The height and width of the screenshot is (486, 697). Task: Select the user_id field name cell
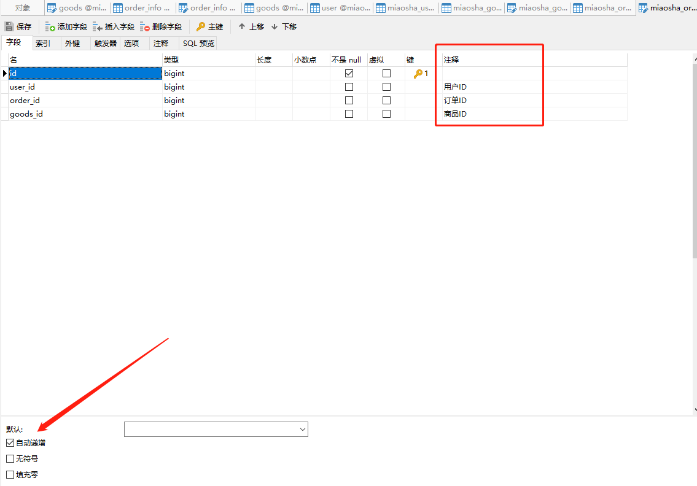[x=85, y=87]
